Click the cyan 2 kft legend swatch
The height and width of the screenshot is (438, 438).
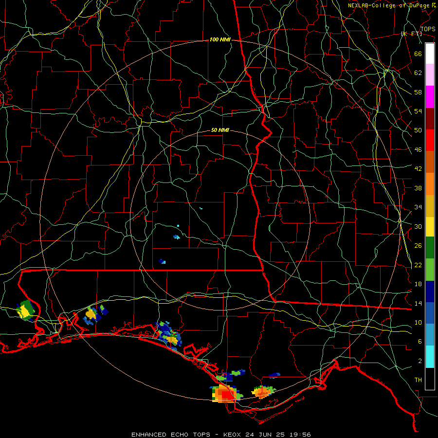tap(430, 357)
